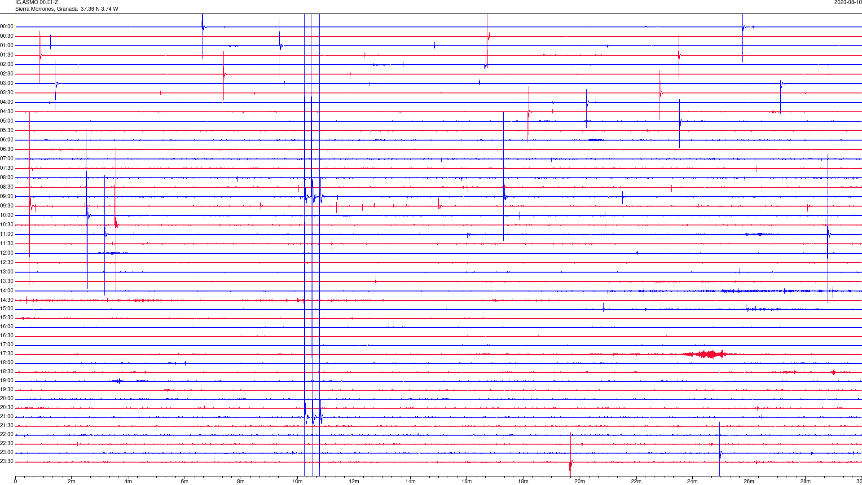Viewport: 862px width, 485px height.
Task: Select the 16:00 time row label
Action: pos(7,327)
